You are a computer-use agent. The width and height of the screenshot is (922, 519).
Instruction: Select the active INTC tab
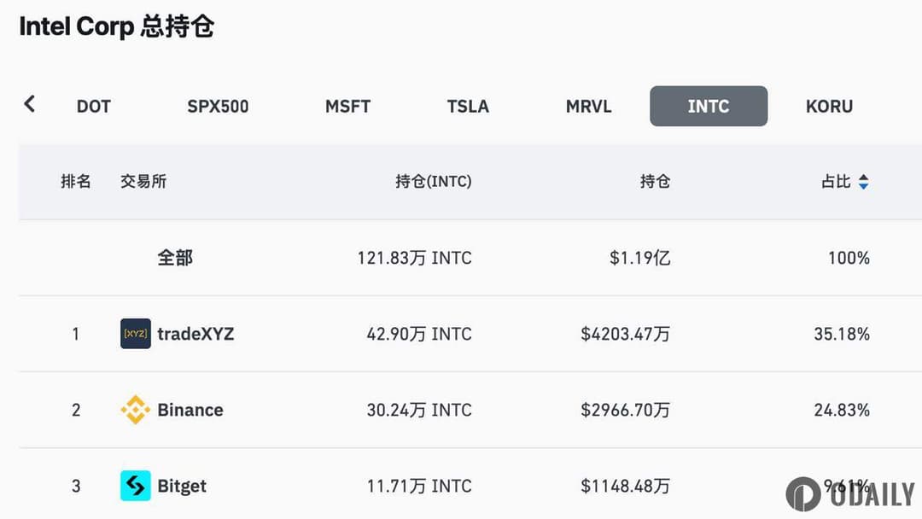pyautogui.click(x=709, y=107)
